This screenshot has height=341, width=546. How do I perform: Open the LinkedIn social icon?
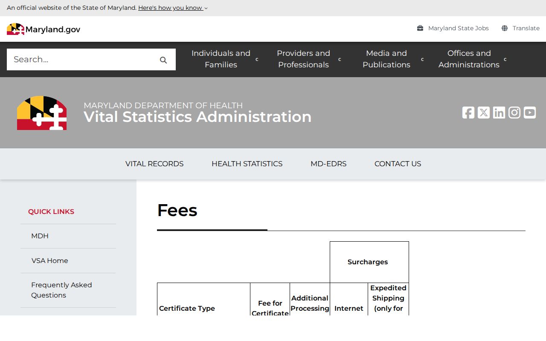(499, 113)
